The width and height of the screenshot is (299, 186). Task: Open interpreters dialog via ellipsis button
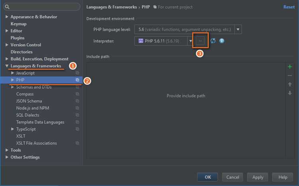pos(200,41)
